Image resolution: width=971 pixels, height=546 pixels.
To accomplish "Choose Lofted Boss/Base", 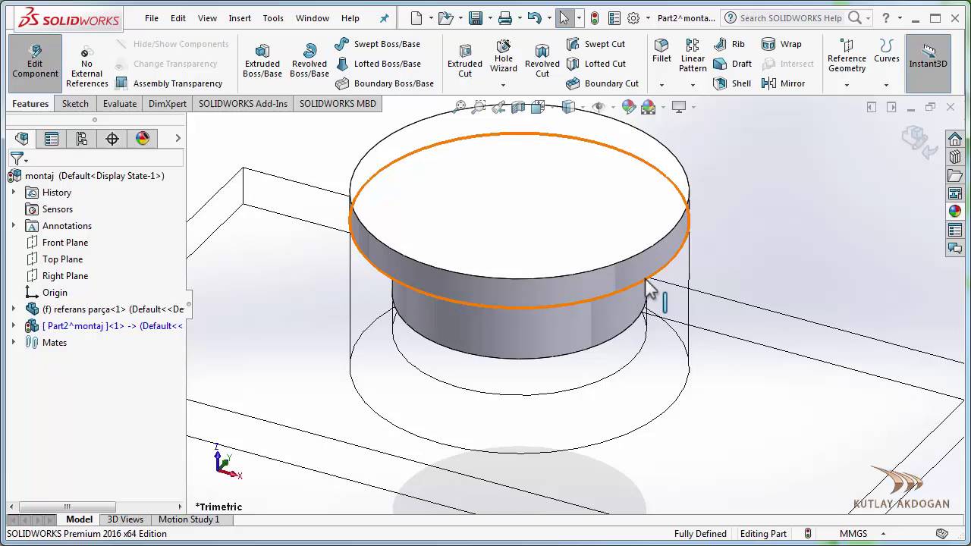I will [378, 64].
